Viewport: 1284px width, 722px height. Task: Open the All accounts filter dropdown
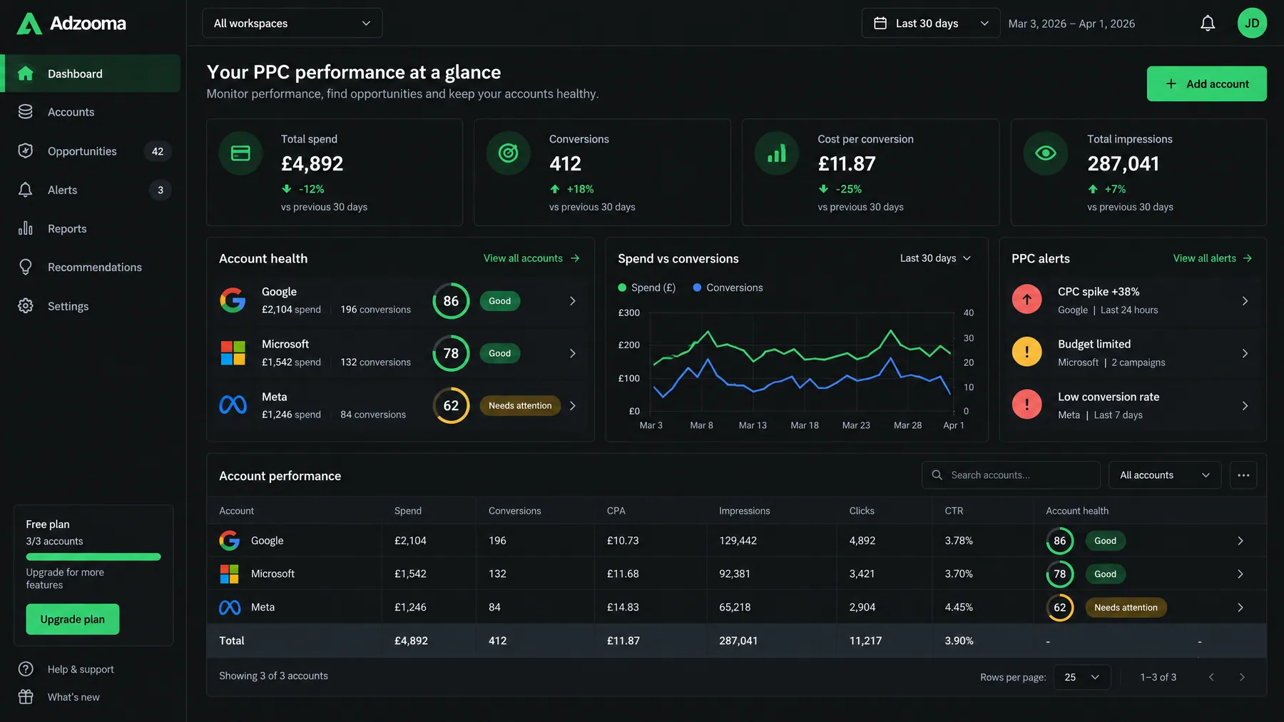click(x=1165, y=475)
